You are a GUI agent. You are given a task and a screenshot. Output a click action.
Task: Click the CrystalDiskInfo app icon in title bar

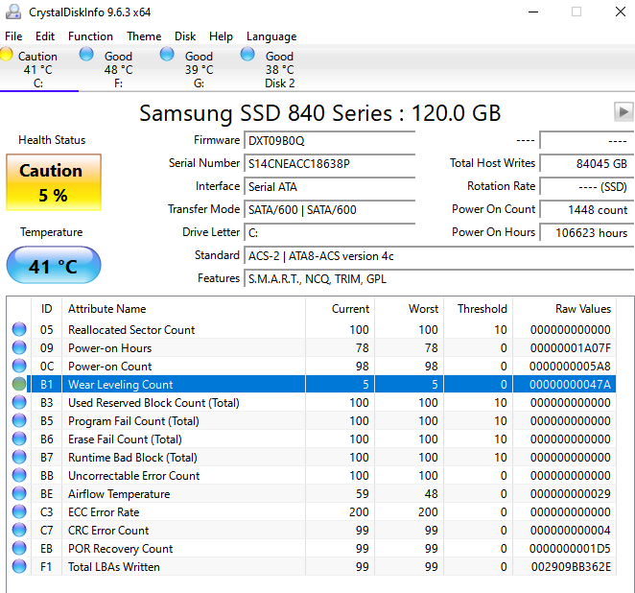[x=13, y=12]
